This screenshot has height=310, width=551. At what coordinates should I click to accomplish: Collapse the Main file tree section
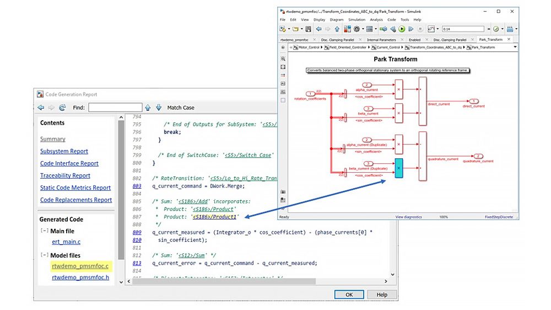[x=44, y=231]
